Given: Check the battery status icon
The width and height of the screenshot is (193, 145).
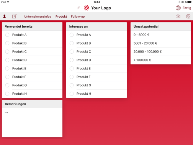Looking at the screenshot, I should [x=190, y=2].
